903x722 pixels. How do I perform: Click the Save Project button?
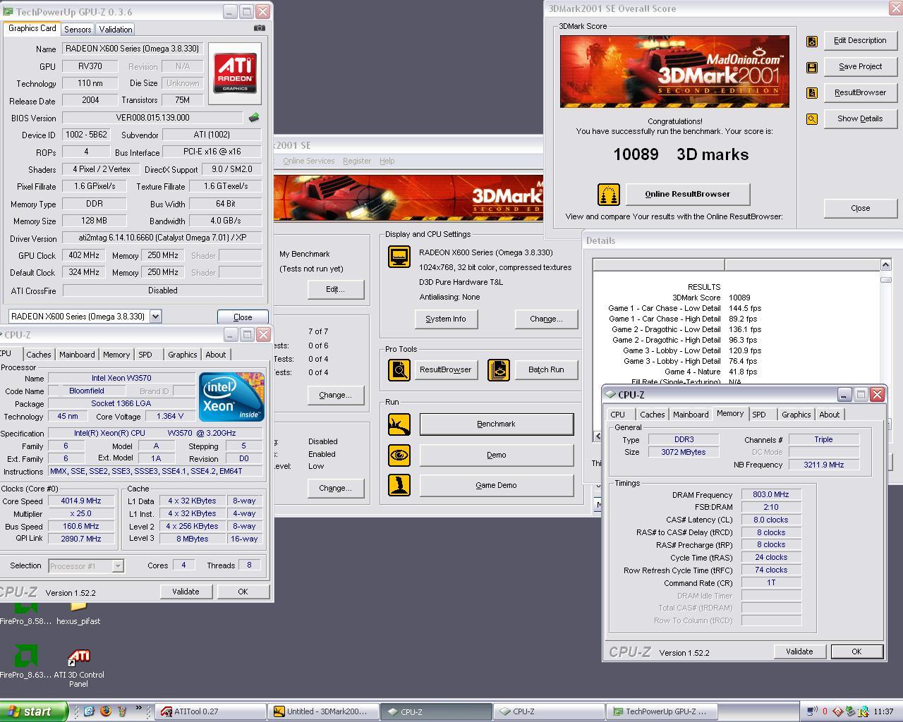[x=860, y=67]
